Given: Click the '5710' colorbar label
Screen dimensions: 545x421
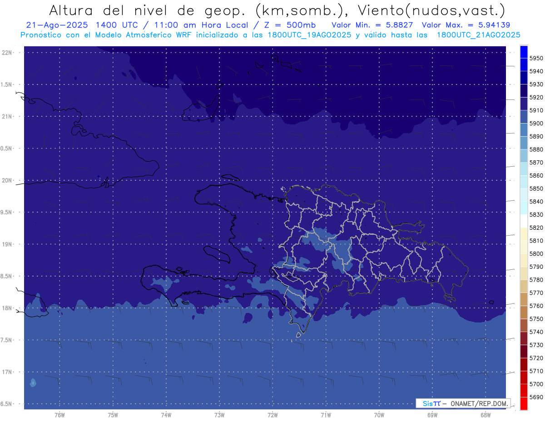Looking at the screenshot, I should (536, 371).
